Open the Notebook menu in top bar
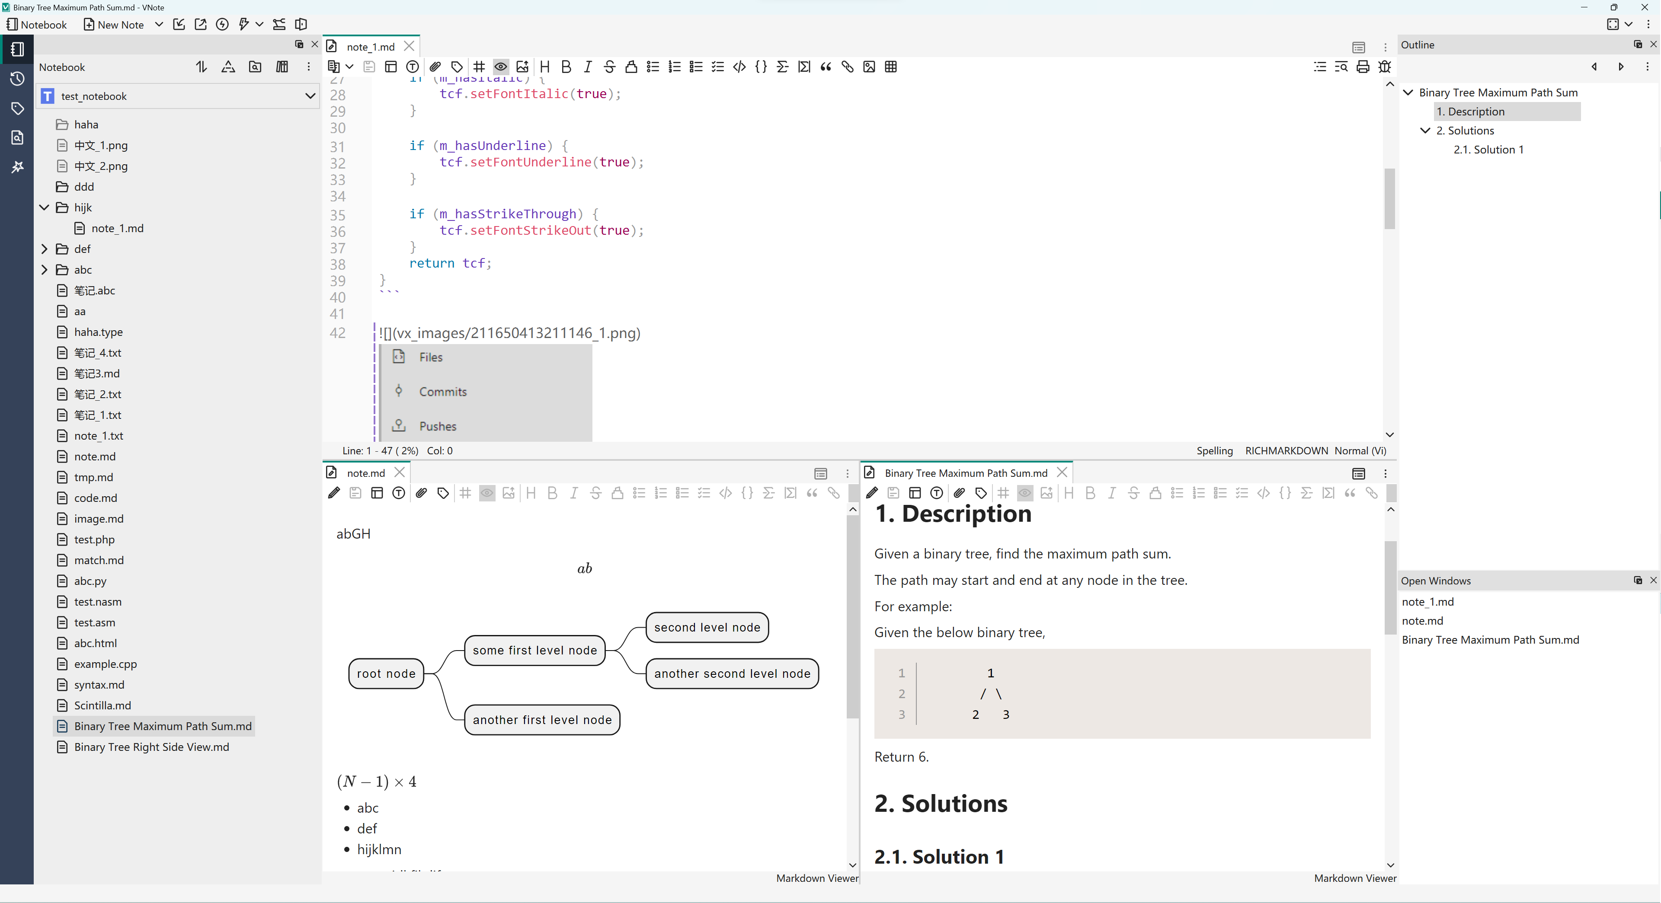The height and width of the screenshot is (903, 1661). pyautogui.click(x=37, y=25)
